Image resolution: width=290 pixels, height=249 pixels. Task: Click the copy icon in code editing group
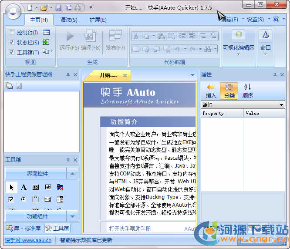tap(145, 36)
